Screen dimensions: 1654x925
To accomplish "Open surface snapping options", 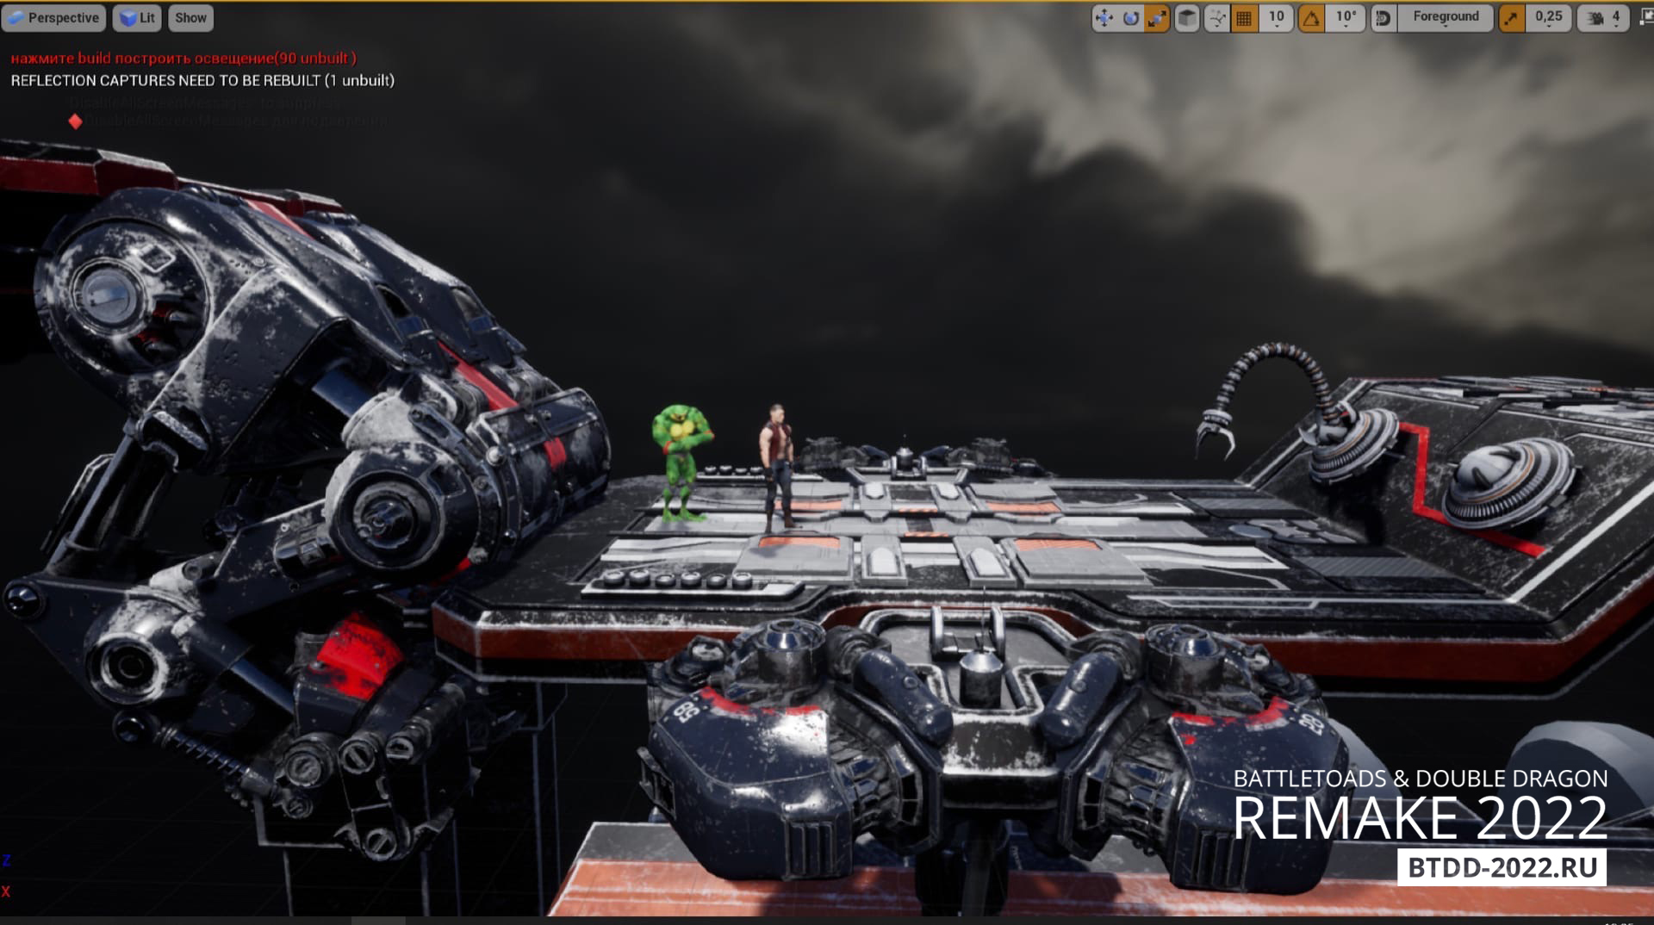I will point(1216,17).
